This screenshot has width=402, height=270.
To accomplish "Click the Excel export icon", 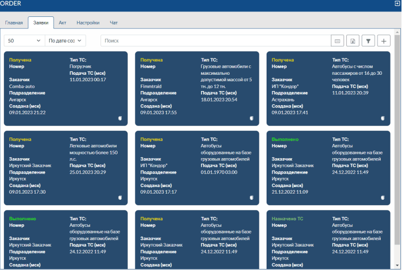I will pos(353,41).
